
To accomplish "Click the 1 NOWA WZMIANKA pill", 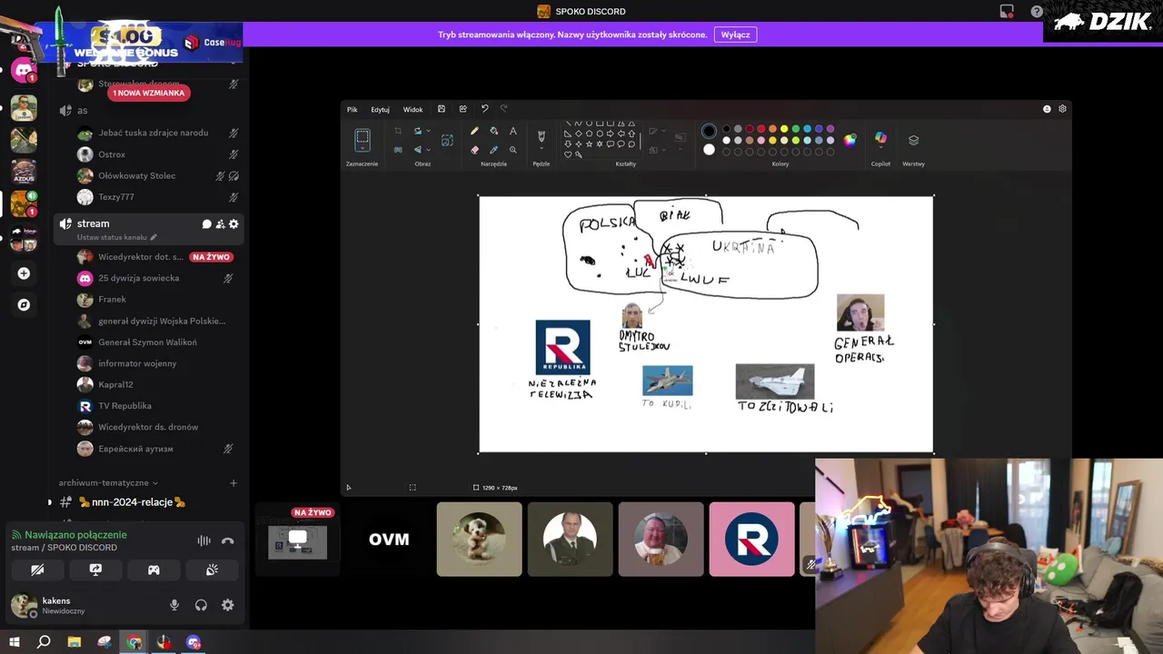I will pyautogui.click(x=148, y=93).
